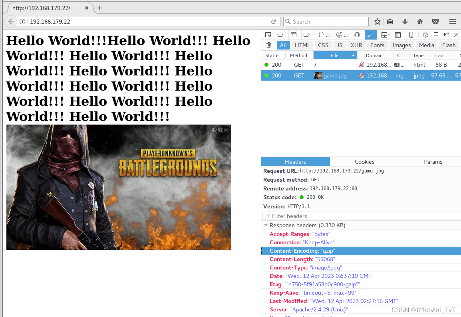Filter network requests by Media

coord(426,45)
